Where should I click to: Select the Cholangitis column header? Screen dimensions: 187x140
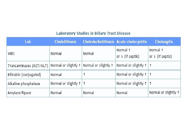pyautogui.click(x=164, y=41)
